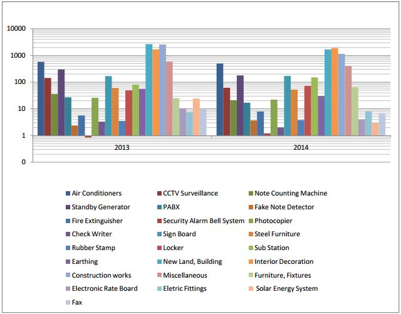Click the Air Conditioners legend color swatch
Image resolution: width=401 pixels, height=314 pixels.
point(67,194)
